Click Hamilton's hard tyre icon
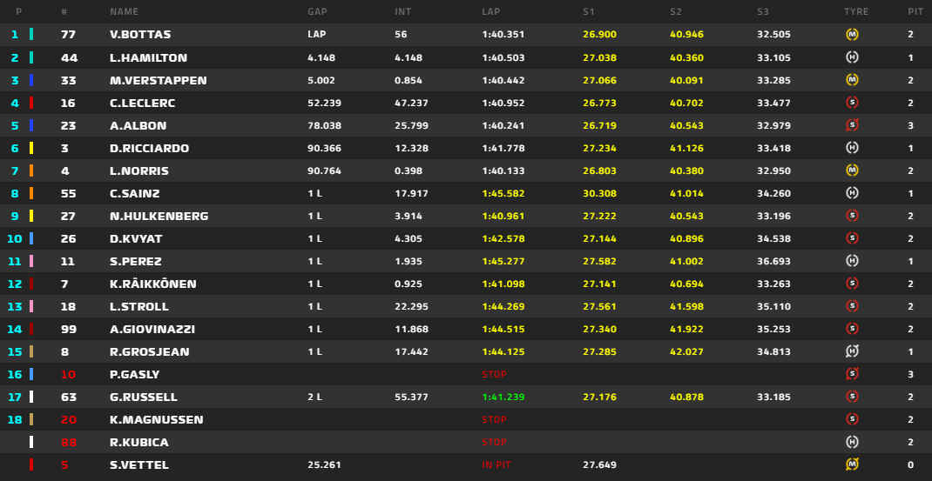This screenshot has width=932, height=481. pos(852,57)
